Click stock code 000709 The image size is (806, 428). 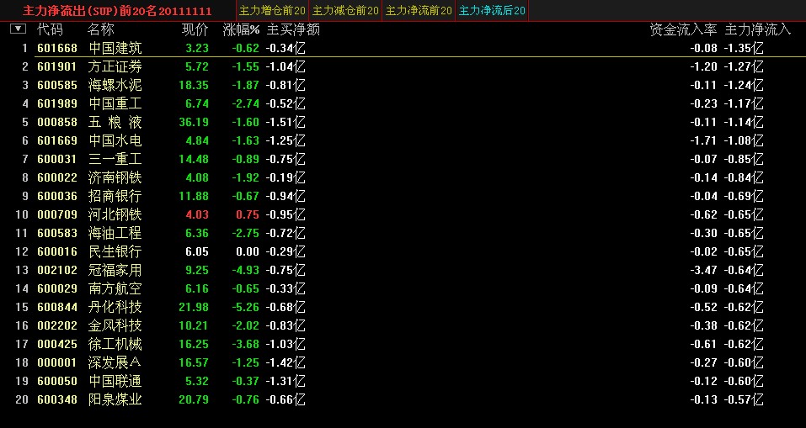click(57, 214)
